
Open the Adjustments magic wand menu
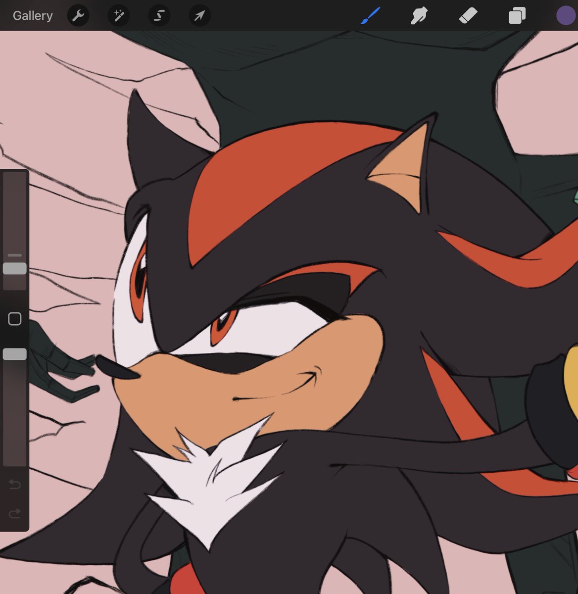point(119,16)
